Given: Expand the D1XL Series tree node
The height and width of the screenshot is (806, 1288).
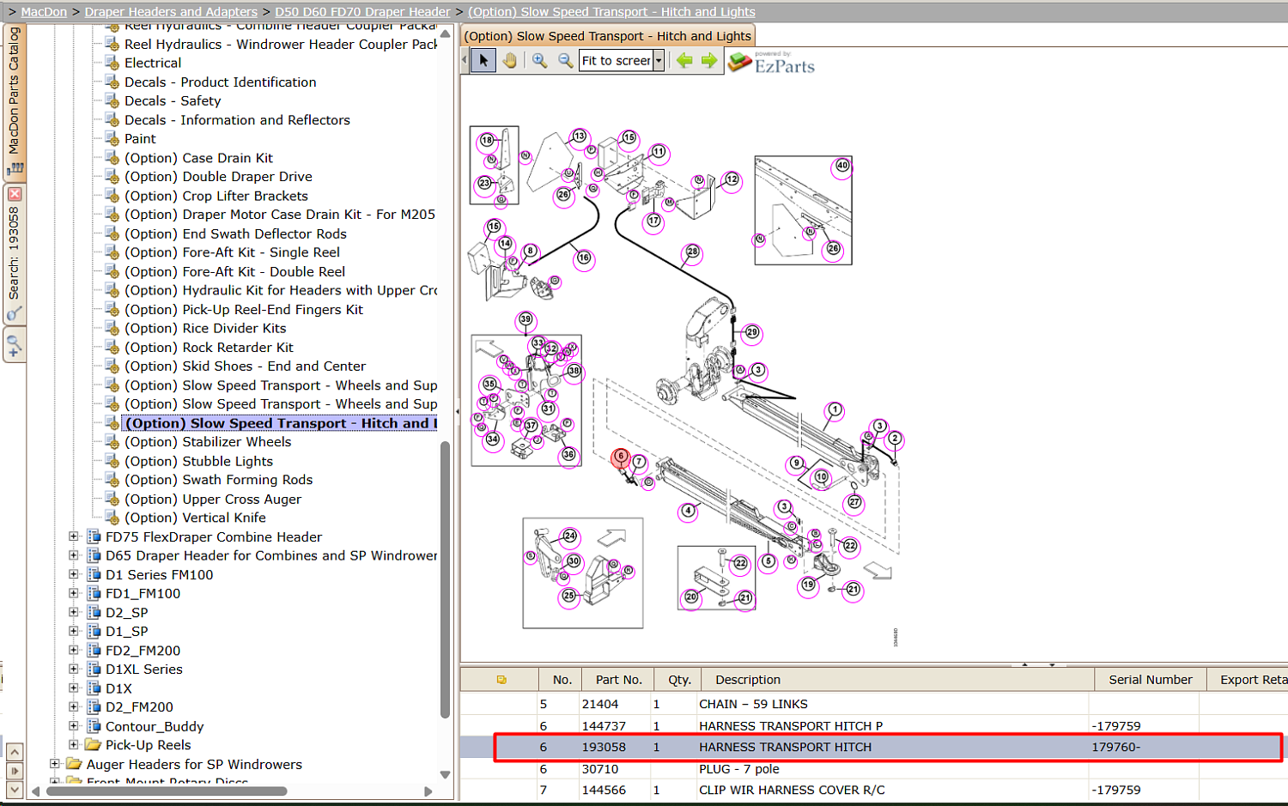Looking at the screenshot, I should (74, 670).
